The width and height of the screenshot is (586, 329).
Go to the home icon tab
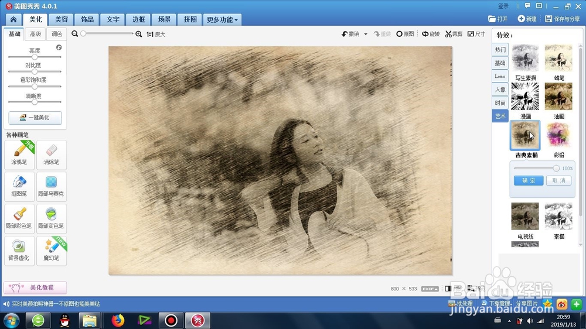tap(13, 19)
